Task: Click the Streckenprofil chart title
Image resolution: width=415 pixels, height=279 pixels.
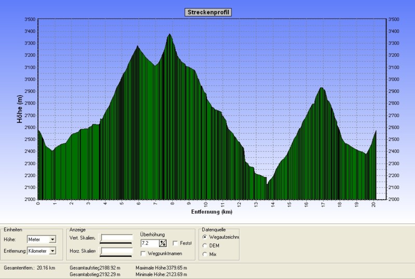Action: 208,12
